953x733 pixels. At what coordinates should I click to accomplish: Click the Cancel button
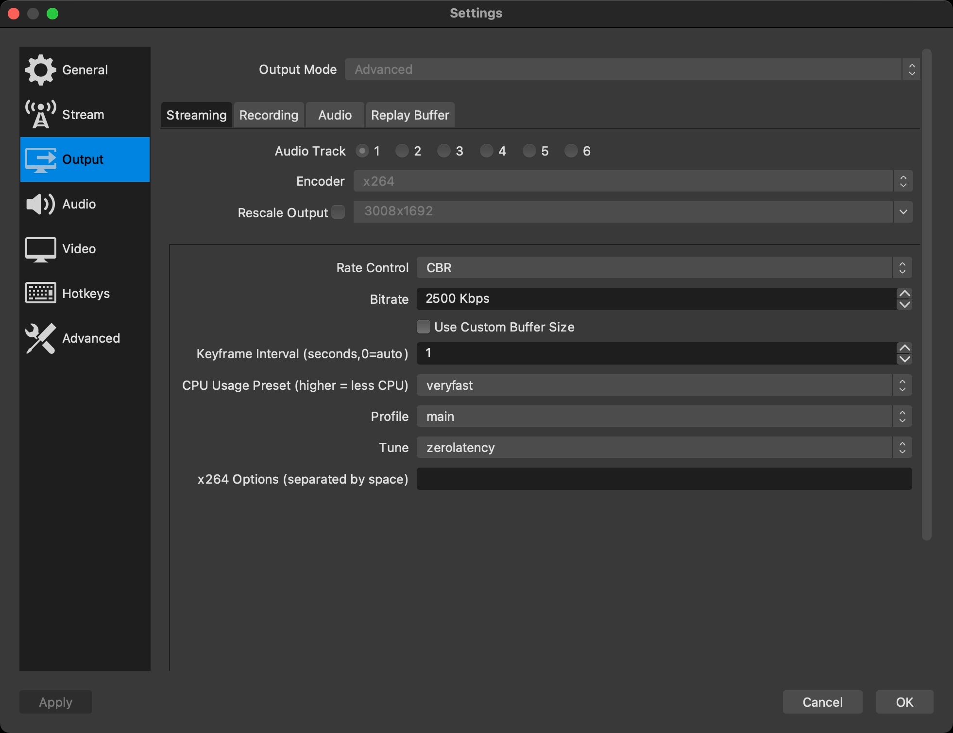(x=822, y=702)
